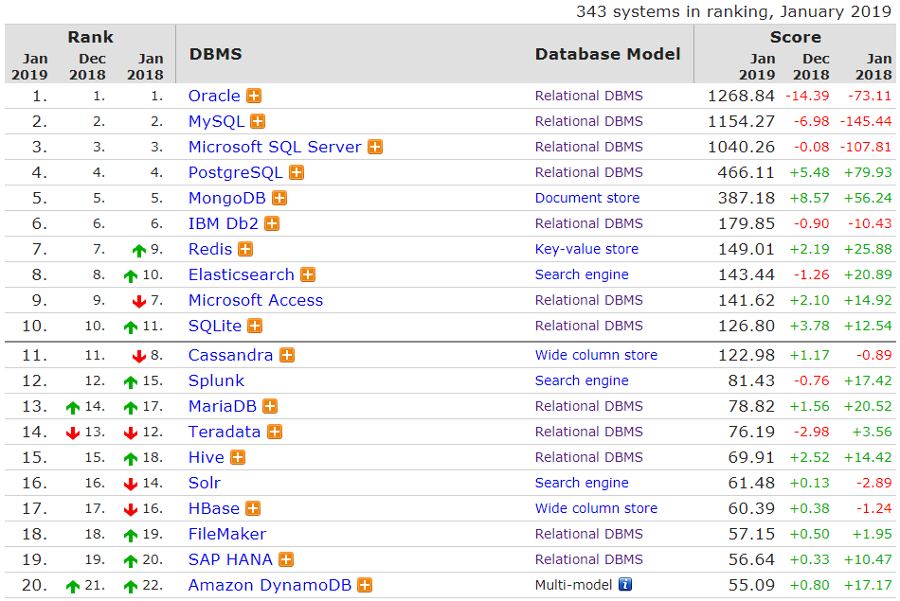Follow the PostgreSQL link

(235, 172)
